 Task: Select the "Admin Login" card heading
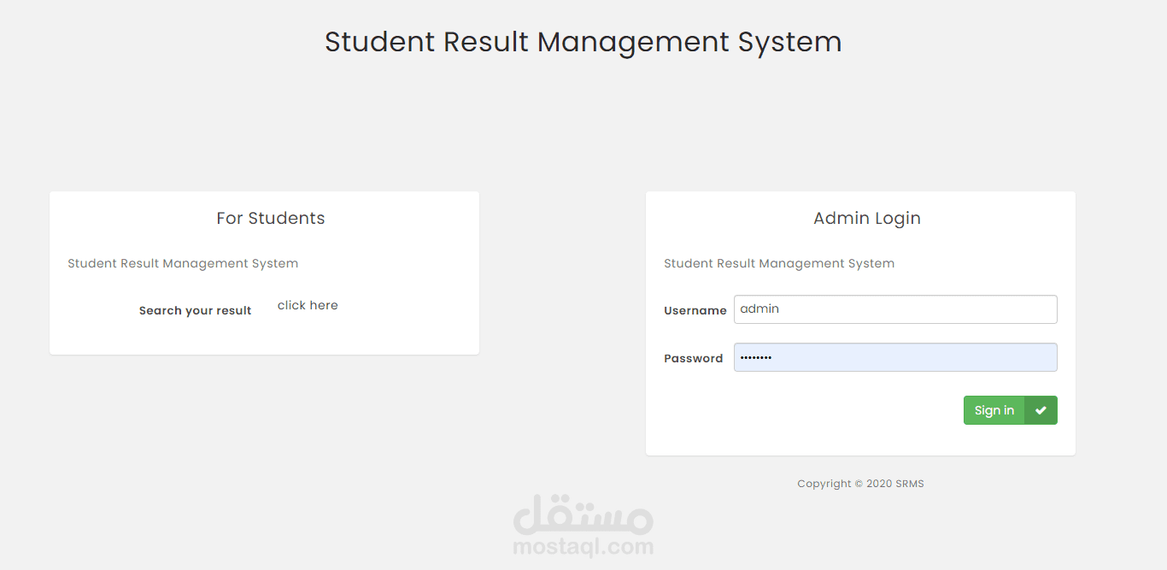point(866,218)
